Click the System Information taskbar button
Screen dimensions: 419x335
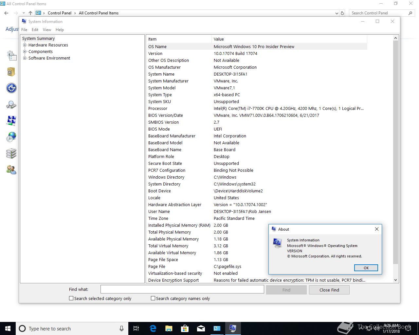click(x=233, y=328)
